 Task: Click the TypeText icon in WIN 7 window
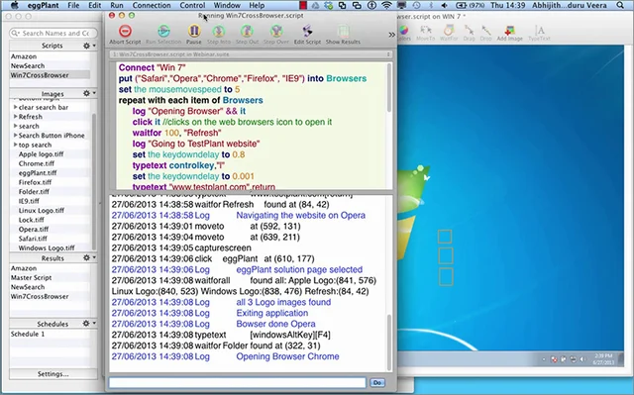click(x=539, y=31)
